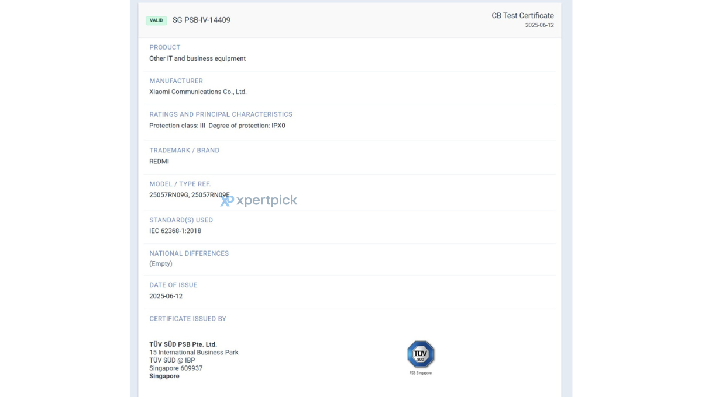The height and width of the screenshot is (397, 702).
Task: Click the NATIONAL DIFFERENCES (Empty) value
Action: click(161, 264)
